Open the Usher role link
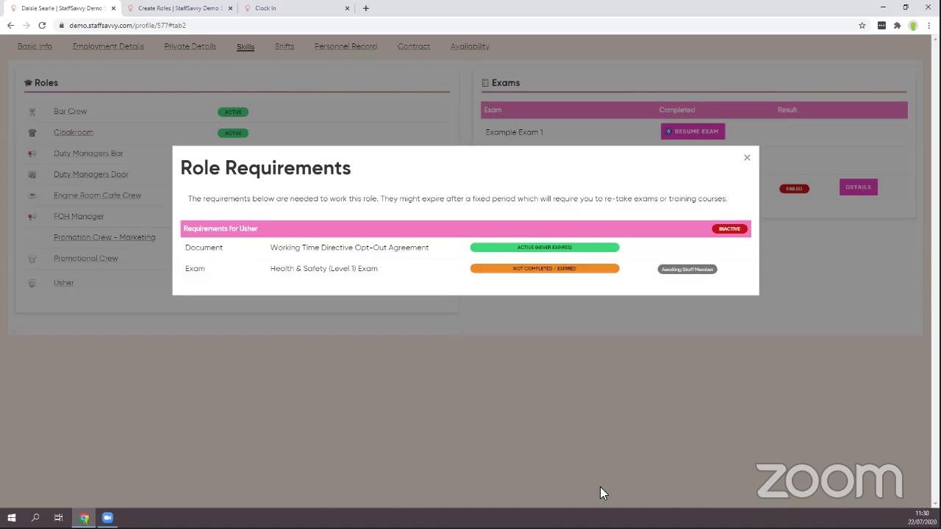This screenshot has height=529, width=941. coord(63,283)
